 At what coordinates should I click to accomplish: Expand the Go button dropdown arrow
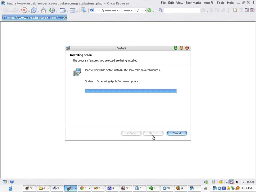coord(153,11)
